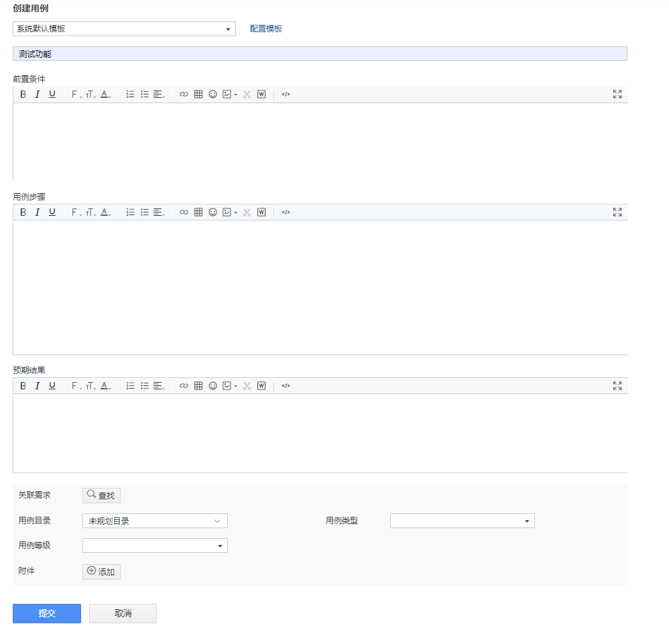Image resolution: width=669 pixels, height=634 pixels.
Task: Toggle underline in 预期结果 editor toolbar
Action: click(52, 385)
